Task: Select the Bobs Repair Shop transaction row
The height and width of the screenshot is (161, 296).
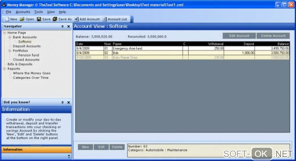Action: coord(182,57)
